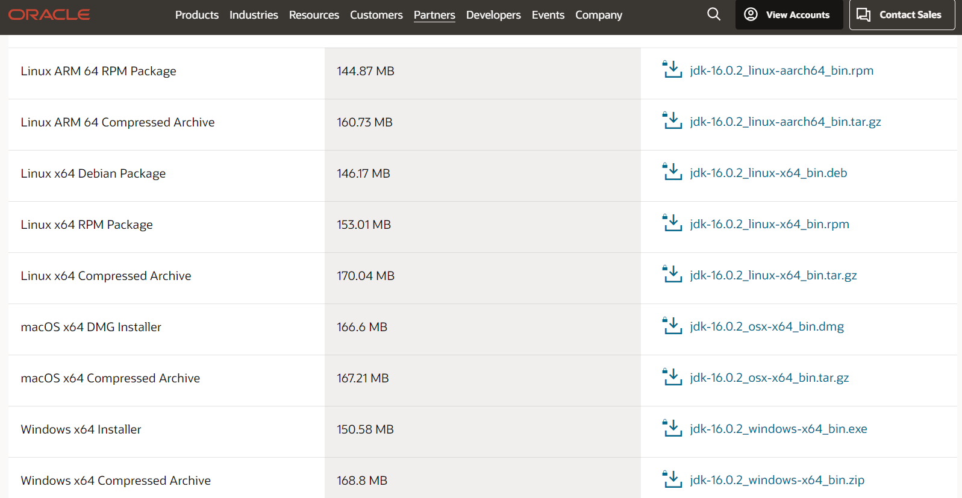Select 'Linux x64 Debian Package' text

tap(93, 173)
